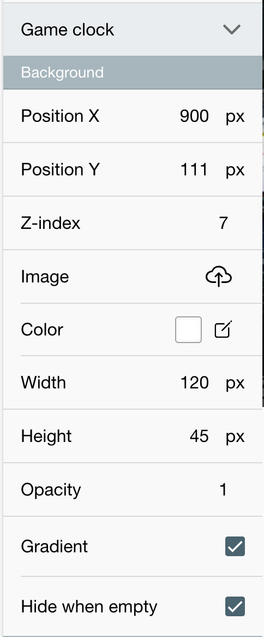Change the Opacity value 1

pos(223,490)
